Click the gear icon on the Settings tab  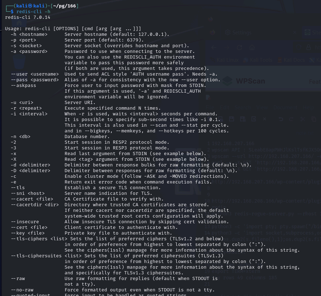228,32
